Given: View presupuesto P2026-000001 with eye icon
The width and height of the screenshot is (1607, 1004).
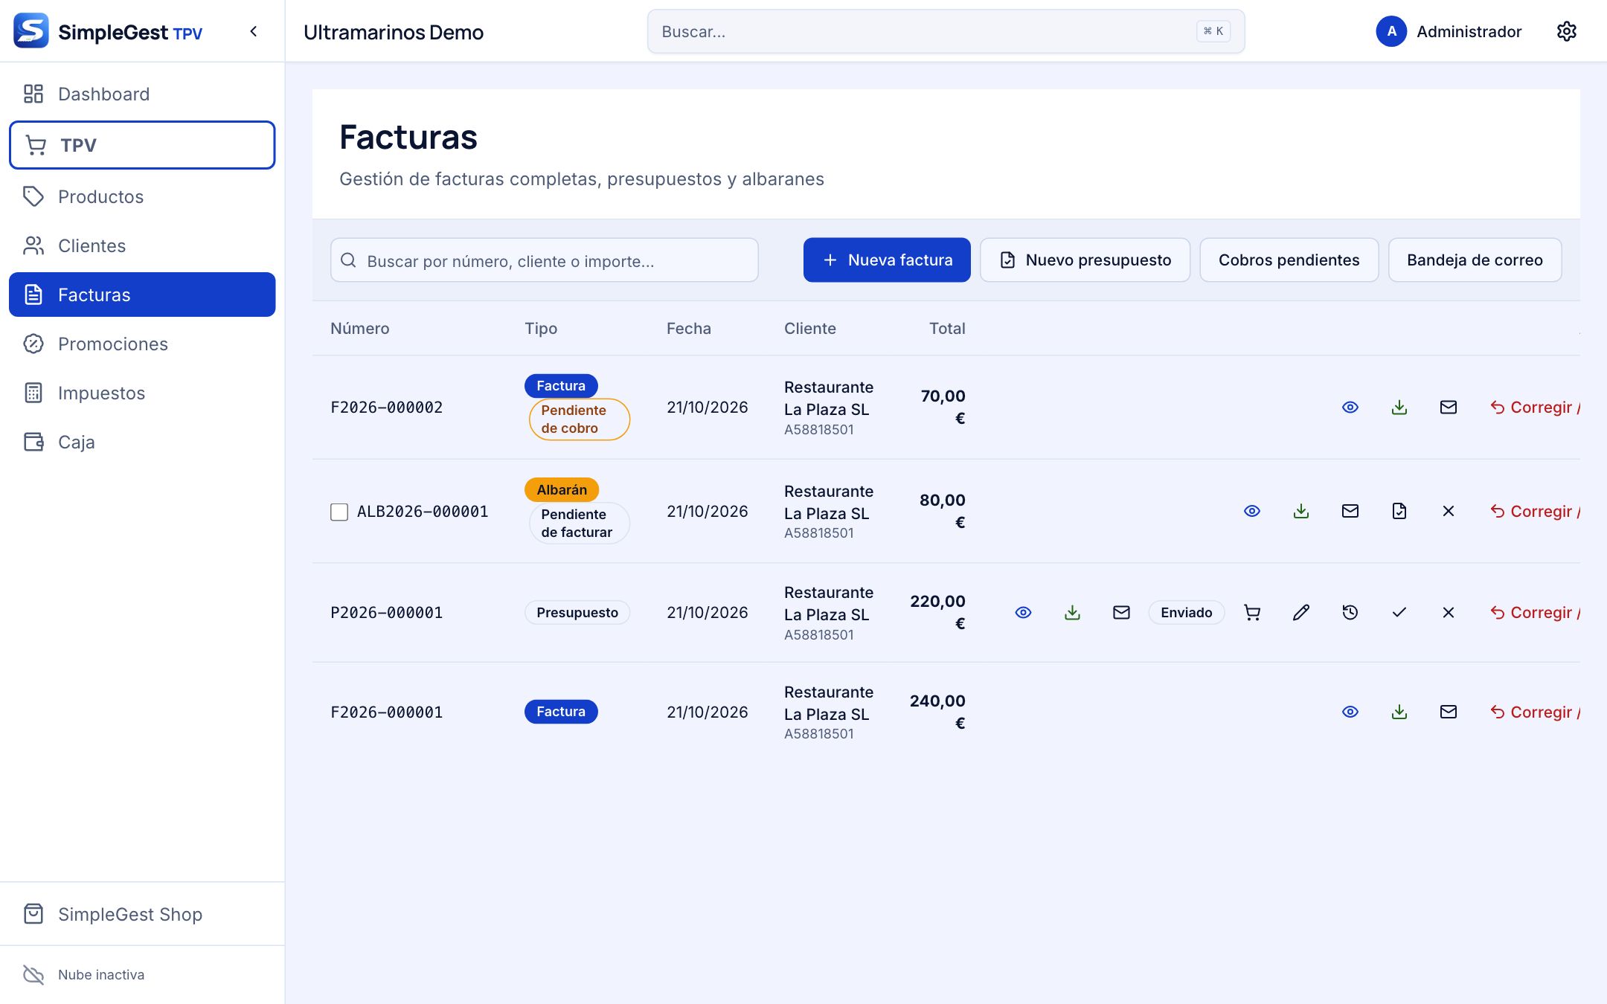Looking at the screenshot, I should point(1024,612).
